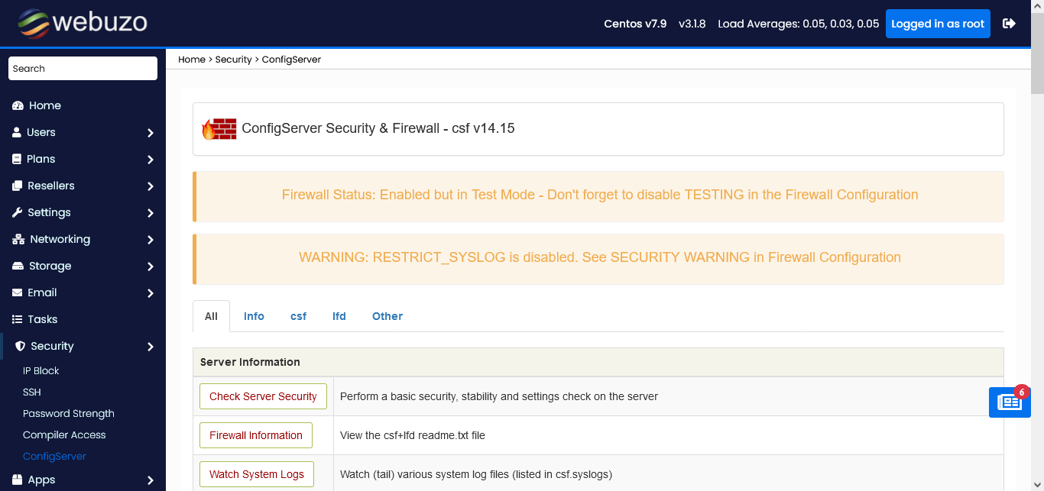The width and height of the screenshot is (1044, 491).
Task: Click the Resellers icon
Action: 17,186
